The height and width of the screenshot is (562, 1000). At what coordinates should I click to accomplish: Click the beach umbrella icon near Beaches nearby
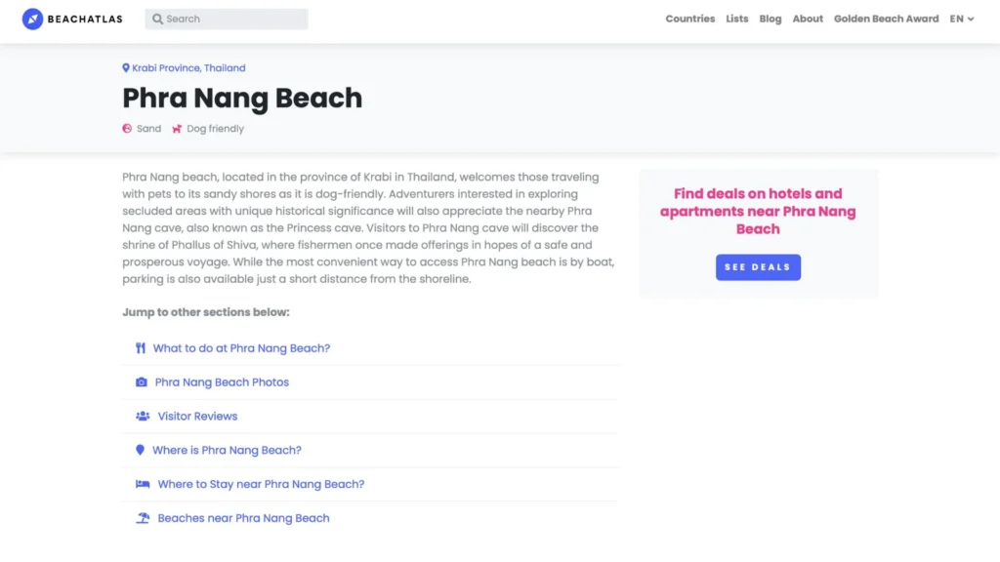[x=143, y=518]
